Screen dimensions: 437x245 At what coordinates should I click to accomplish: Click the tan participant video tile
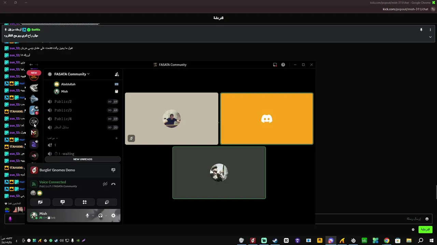pyautogui.click(x=171, y=119)
